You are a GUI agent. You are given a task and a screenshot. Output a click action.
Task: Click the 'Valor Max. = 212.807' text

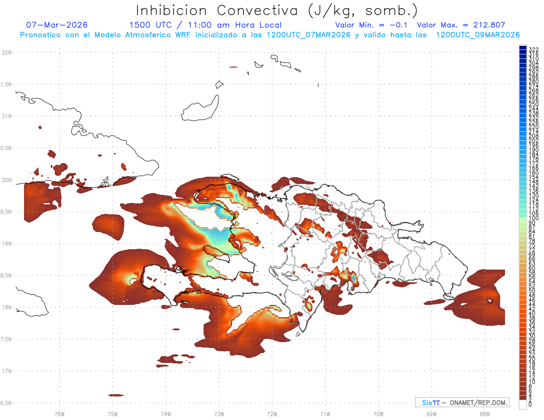[x=461, y=25]
